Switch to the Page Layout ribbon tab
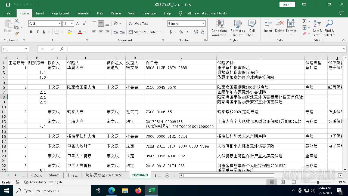Viewport: 348px width, 196px height. tap(60, 13)
